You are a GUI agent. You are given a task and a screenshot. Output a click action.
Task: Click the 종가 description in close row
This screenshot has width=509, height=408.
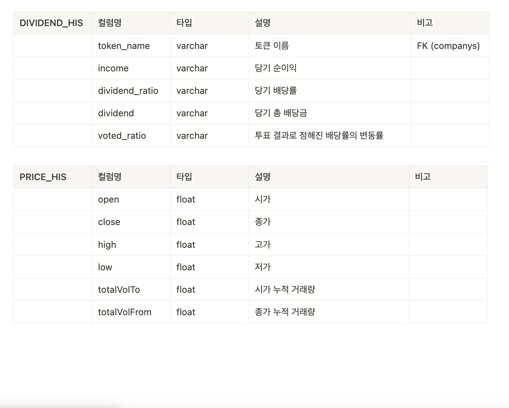click(329, 222)
